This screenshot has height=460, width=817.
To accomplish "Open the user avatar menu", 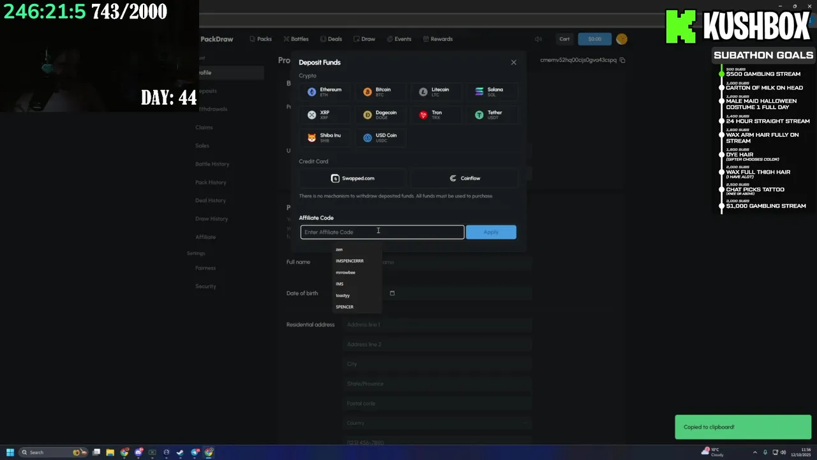I will (x=622, y=39).
